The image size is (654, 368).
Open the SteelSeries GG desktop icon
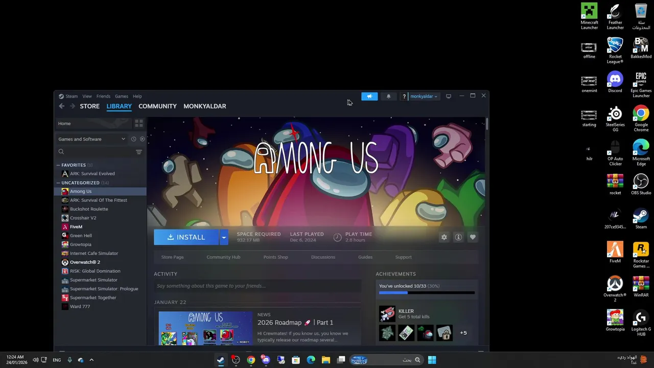pyautogui.click(x=615, y=119)
